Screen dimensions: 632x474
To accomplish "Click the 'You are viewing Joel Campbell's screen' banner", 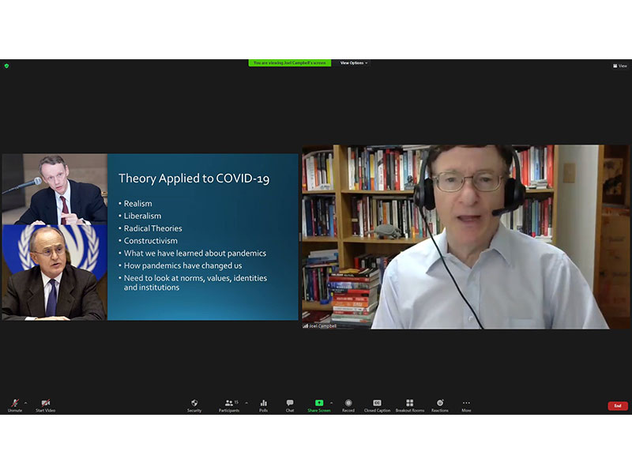I will click(290, 63).
